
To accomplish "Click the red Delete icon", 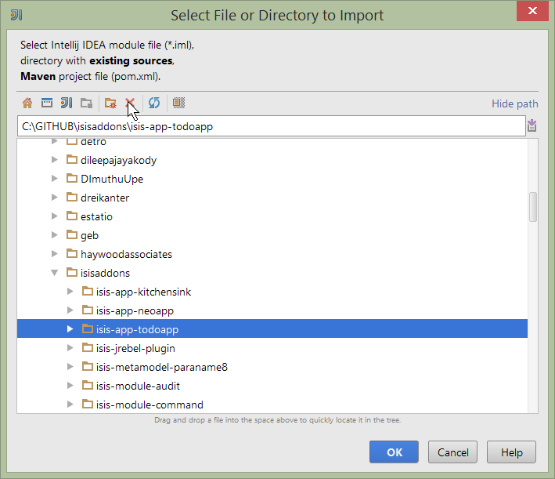I will (130, 103).
